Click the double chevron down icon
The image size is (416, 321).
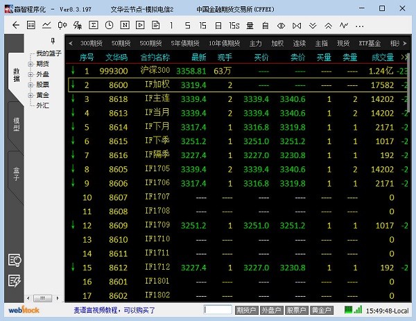click(x=313, y=26)
